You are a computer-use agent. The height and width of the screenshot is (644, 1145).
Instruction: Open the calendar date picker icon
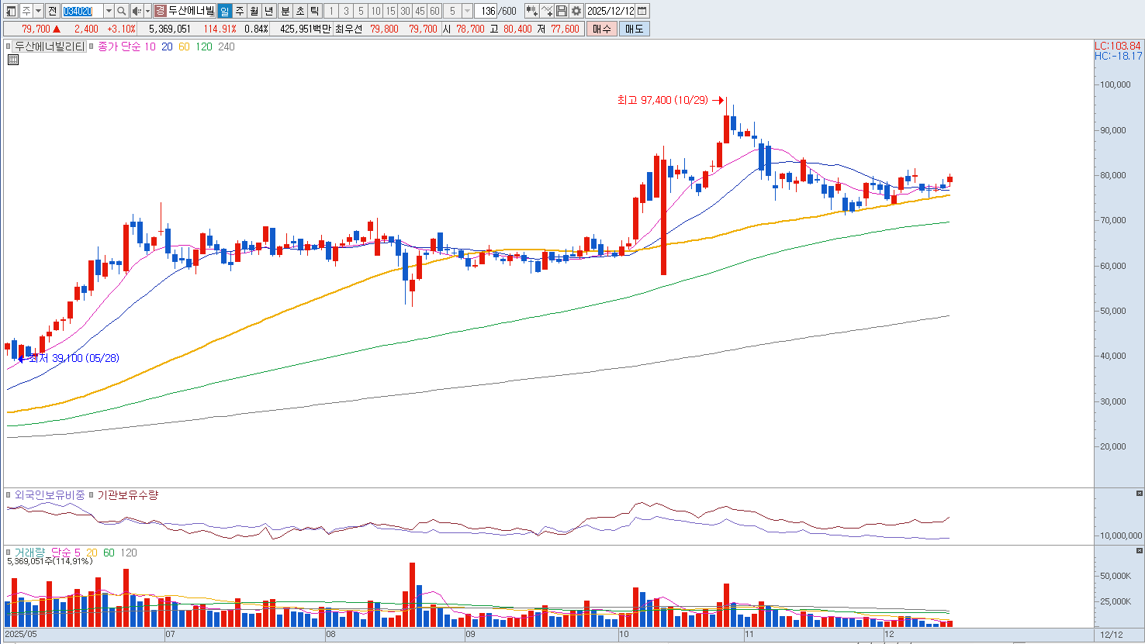[642, 11]
